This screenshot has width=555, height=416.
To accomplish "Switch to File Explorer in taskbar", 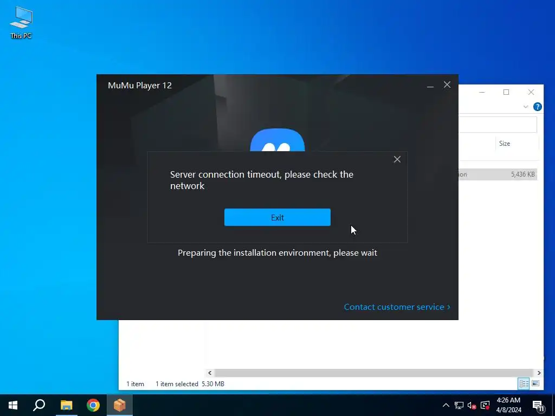I will click(66, 405).
